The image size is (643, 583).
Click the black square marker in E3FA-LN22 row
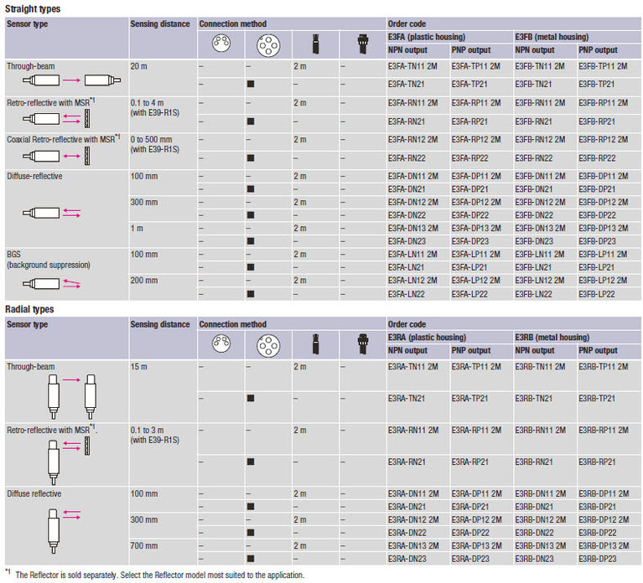[250, 294]
